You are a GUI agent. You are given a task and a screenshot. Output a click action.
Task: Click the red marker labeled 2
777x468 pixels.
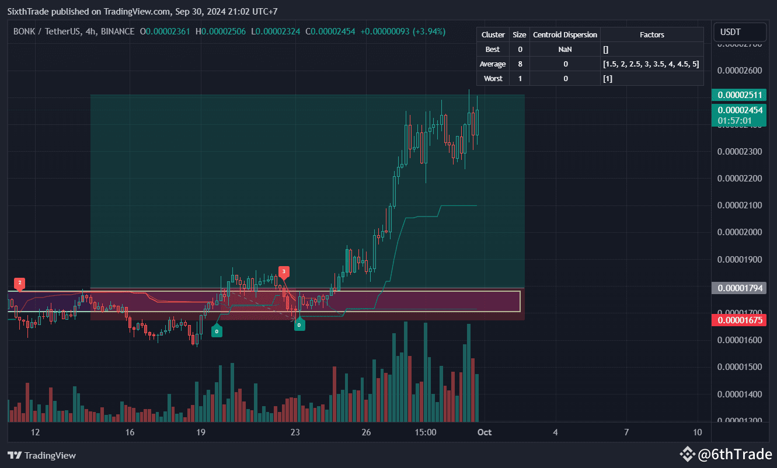pyautogui.click(x=19, y=283)
